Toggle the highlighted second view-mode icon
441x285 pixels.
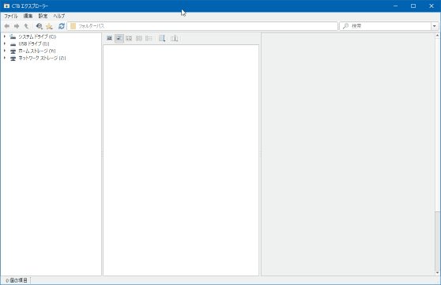119,38
